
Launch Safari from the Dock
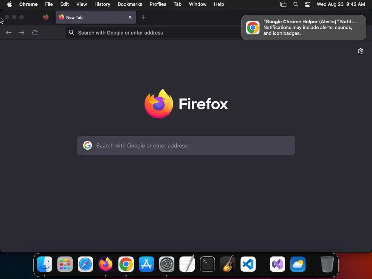(x=85, y=264)
